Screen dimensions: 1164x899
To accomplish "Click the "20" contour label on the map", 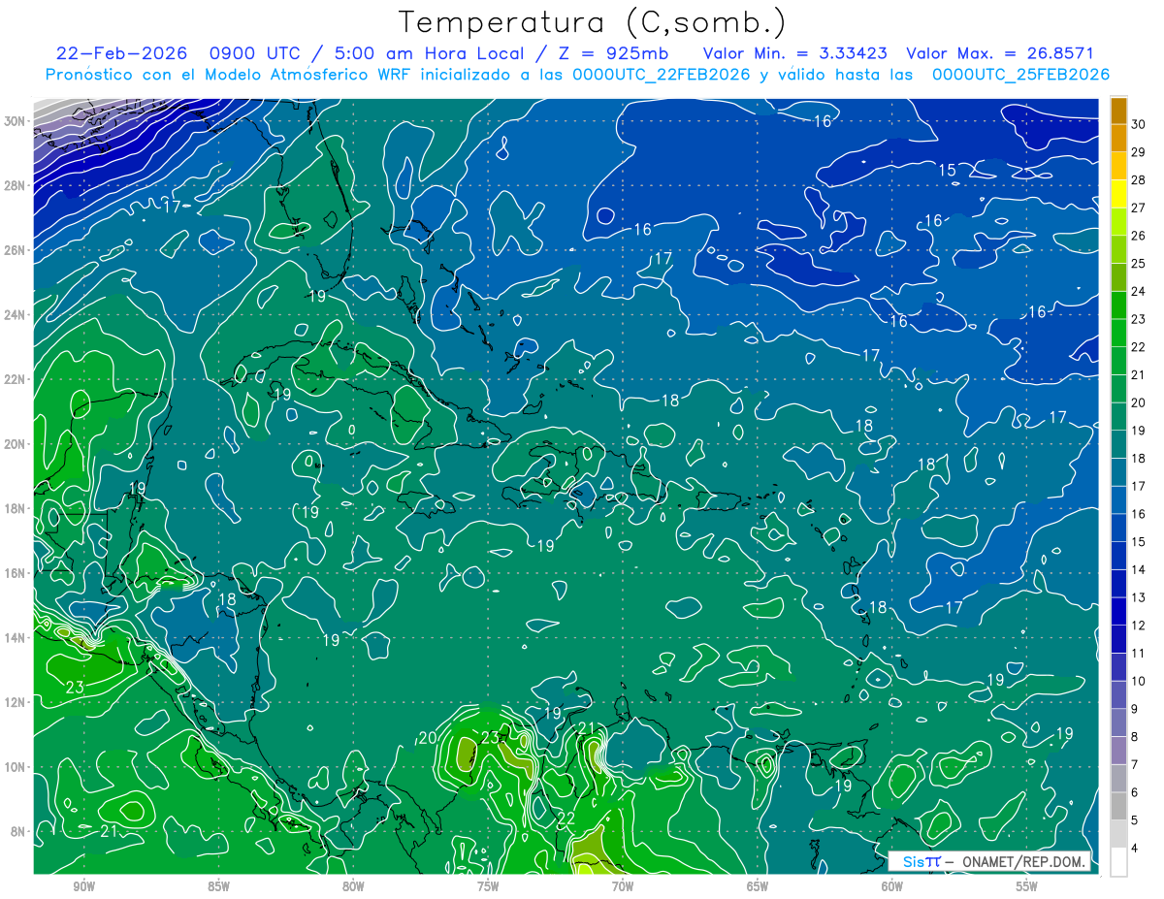I will [427, 738].
